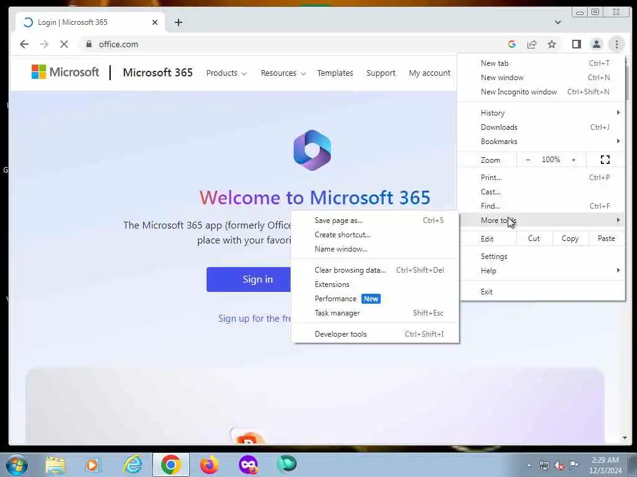The height and width of the screenshot is (477, 637).
Task: Expand the History submenu
Action: click(x=542, y=113)
